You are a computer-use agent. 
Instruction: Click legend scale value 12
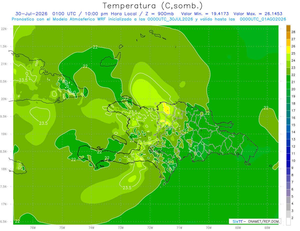coord(293,146)
